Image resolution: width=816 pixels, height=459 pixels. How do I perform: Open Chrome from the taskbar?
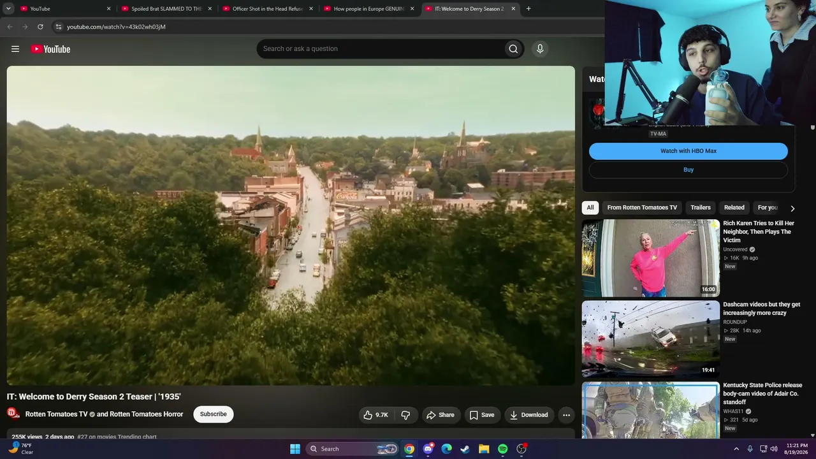pos(409,449)
